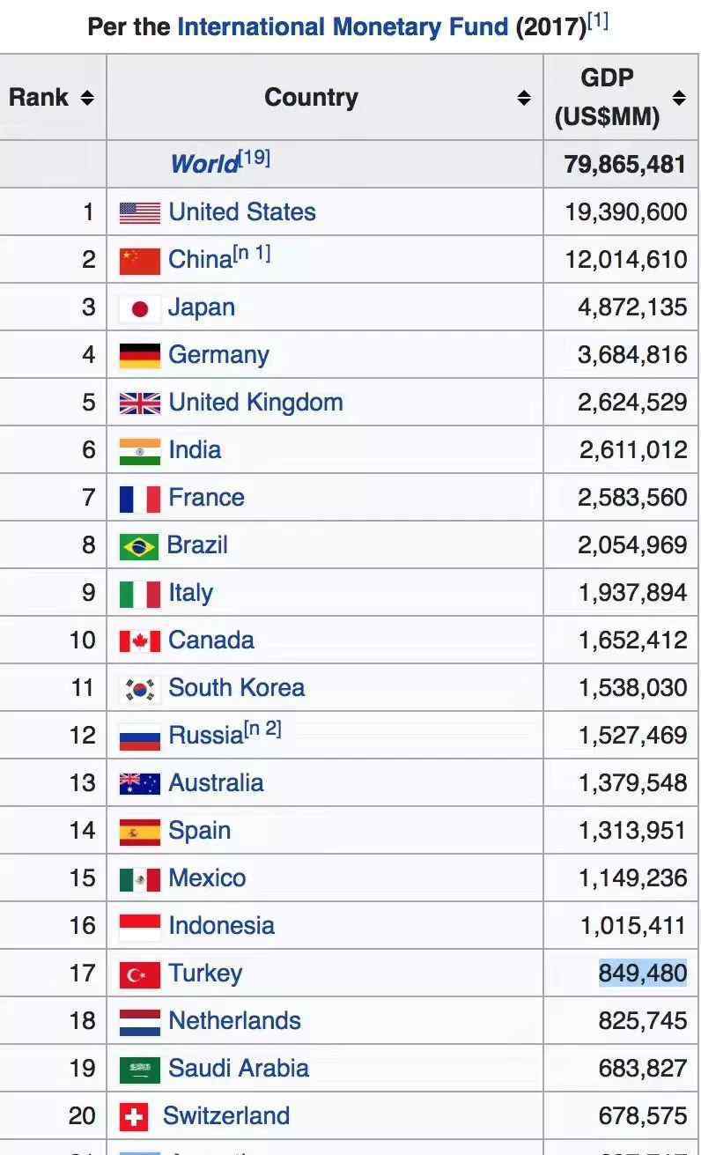Viewport: 701px width, 1155px height.
Task: Open footnote n 2 next to Russia
Action: [262, 730]
